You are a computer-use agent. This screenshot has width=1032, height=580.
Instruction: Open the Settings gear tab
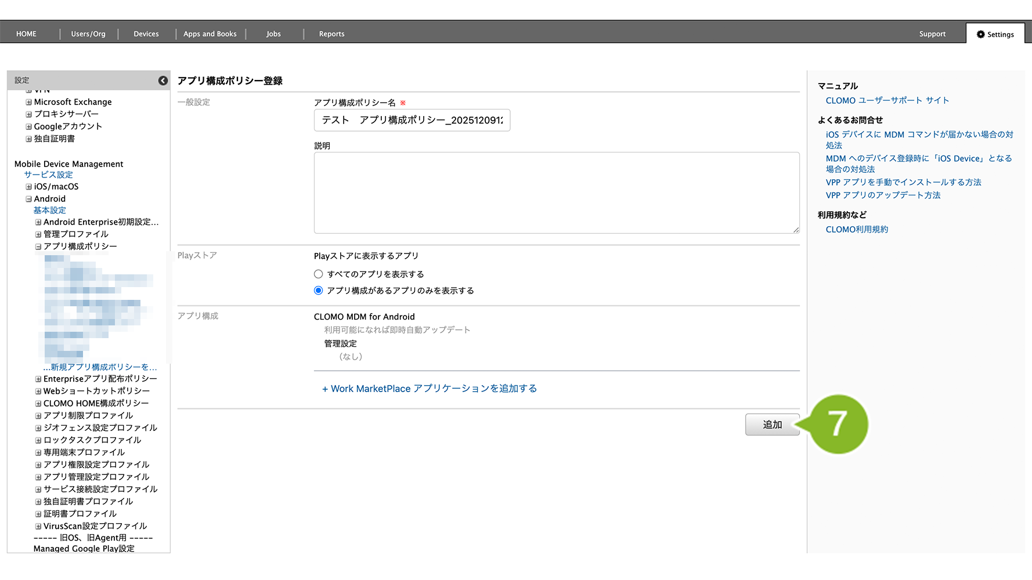[995, 34]
